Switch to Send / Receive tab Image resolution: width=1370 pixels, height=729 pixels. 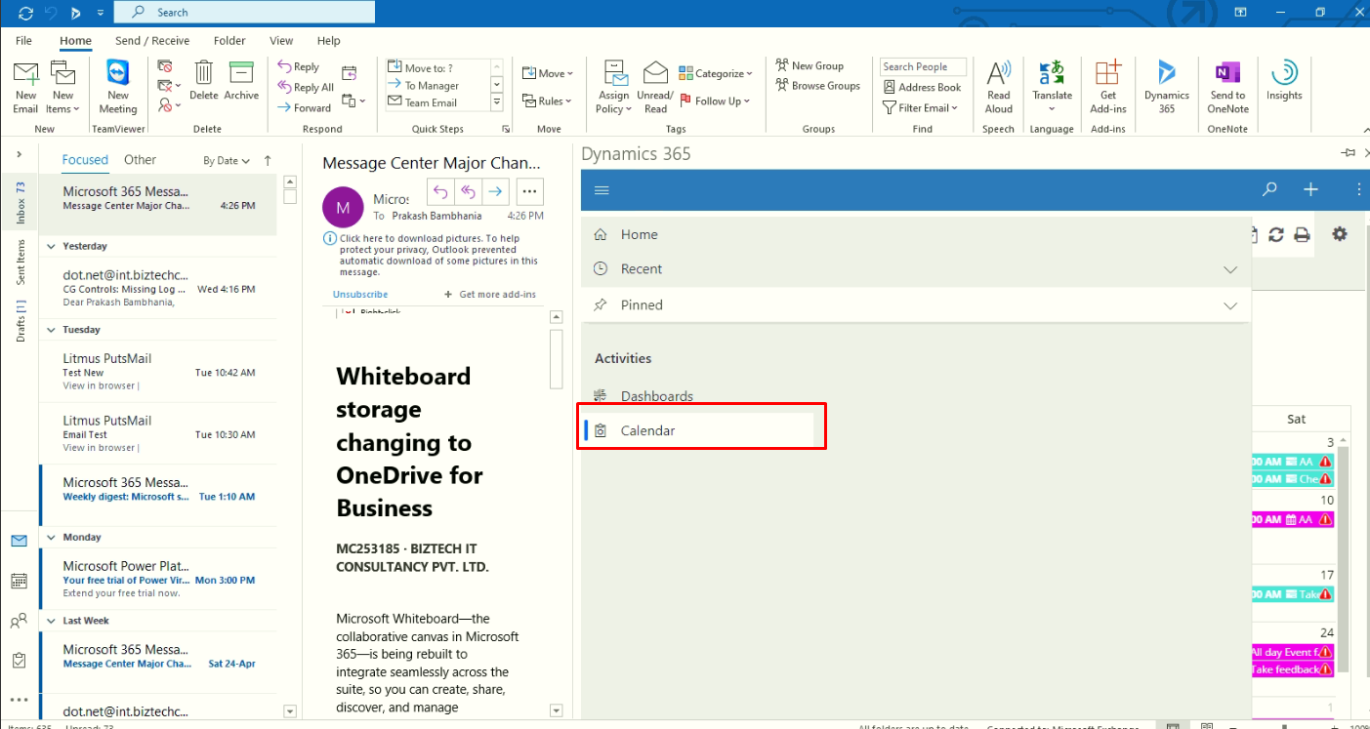coord(152,41)
